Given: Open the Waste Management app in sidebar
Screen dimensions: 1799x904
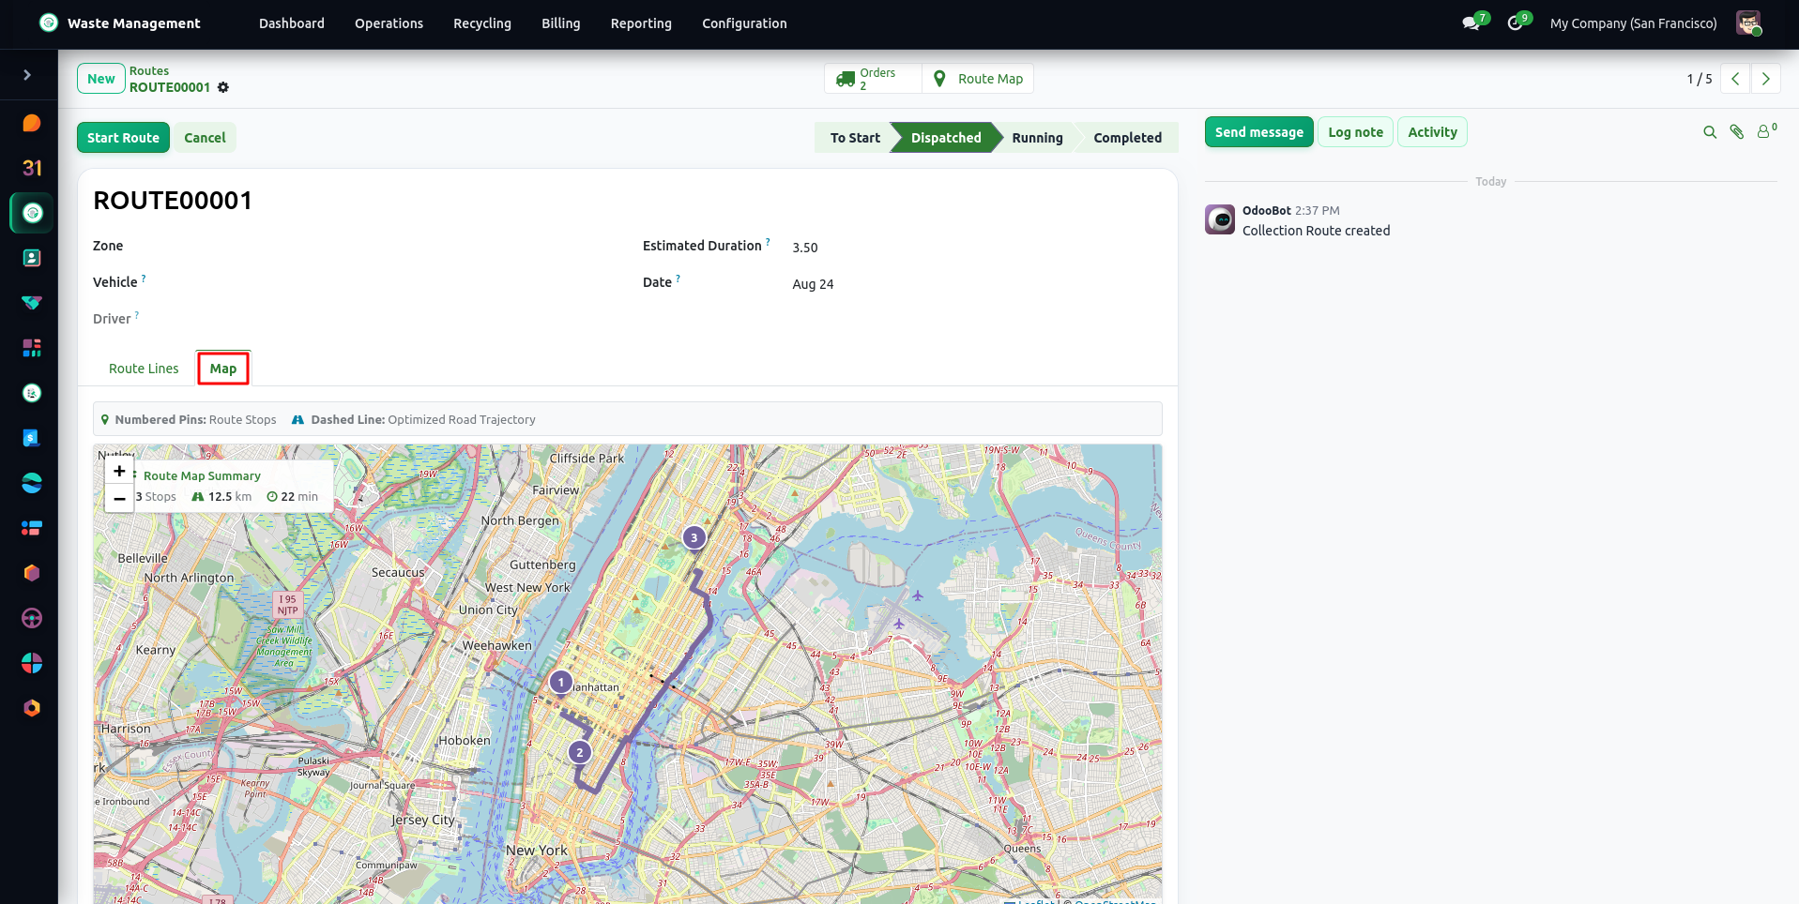Looking at the screenshot, I should (x=32, y=213).
